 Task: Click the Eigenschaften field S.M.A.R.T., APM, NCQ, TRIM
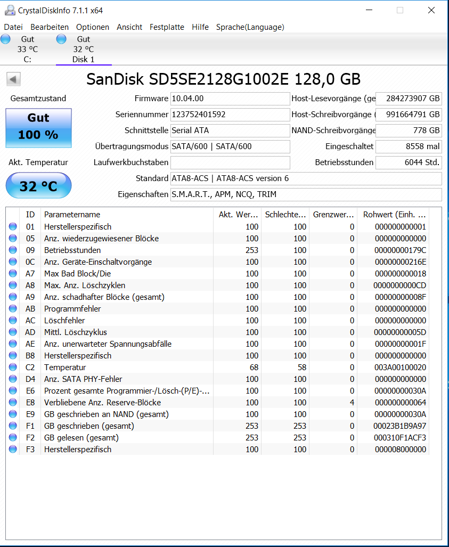tap(306, 194)
